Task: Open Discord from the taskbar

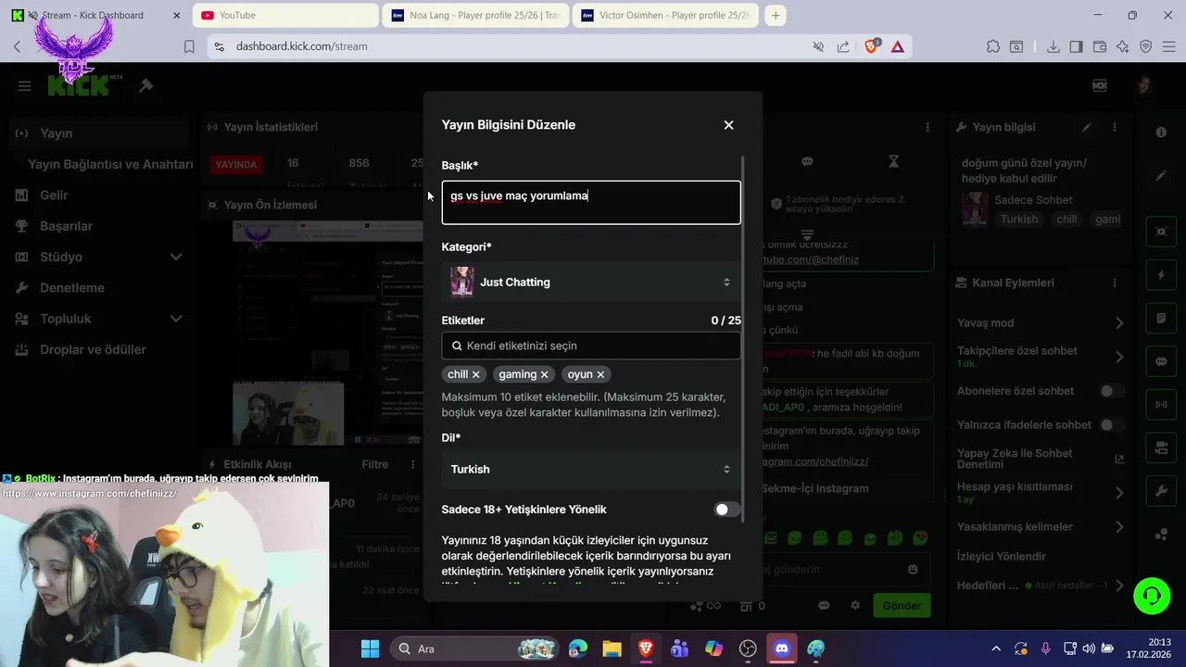Action: pyautogui.click(x=782, y=648)
